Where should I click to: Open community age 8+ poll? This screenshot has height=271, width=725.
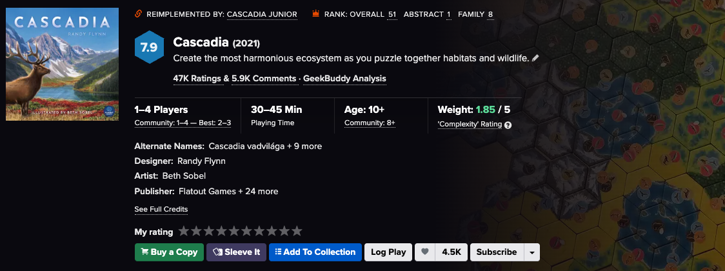tap(370, 123)
